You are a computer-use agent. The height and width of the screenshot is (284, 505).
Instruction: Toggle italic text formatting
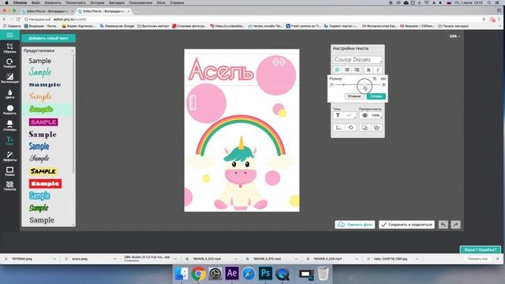click(378, 69)
